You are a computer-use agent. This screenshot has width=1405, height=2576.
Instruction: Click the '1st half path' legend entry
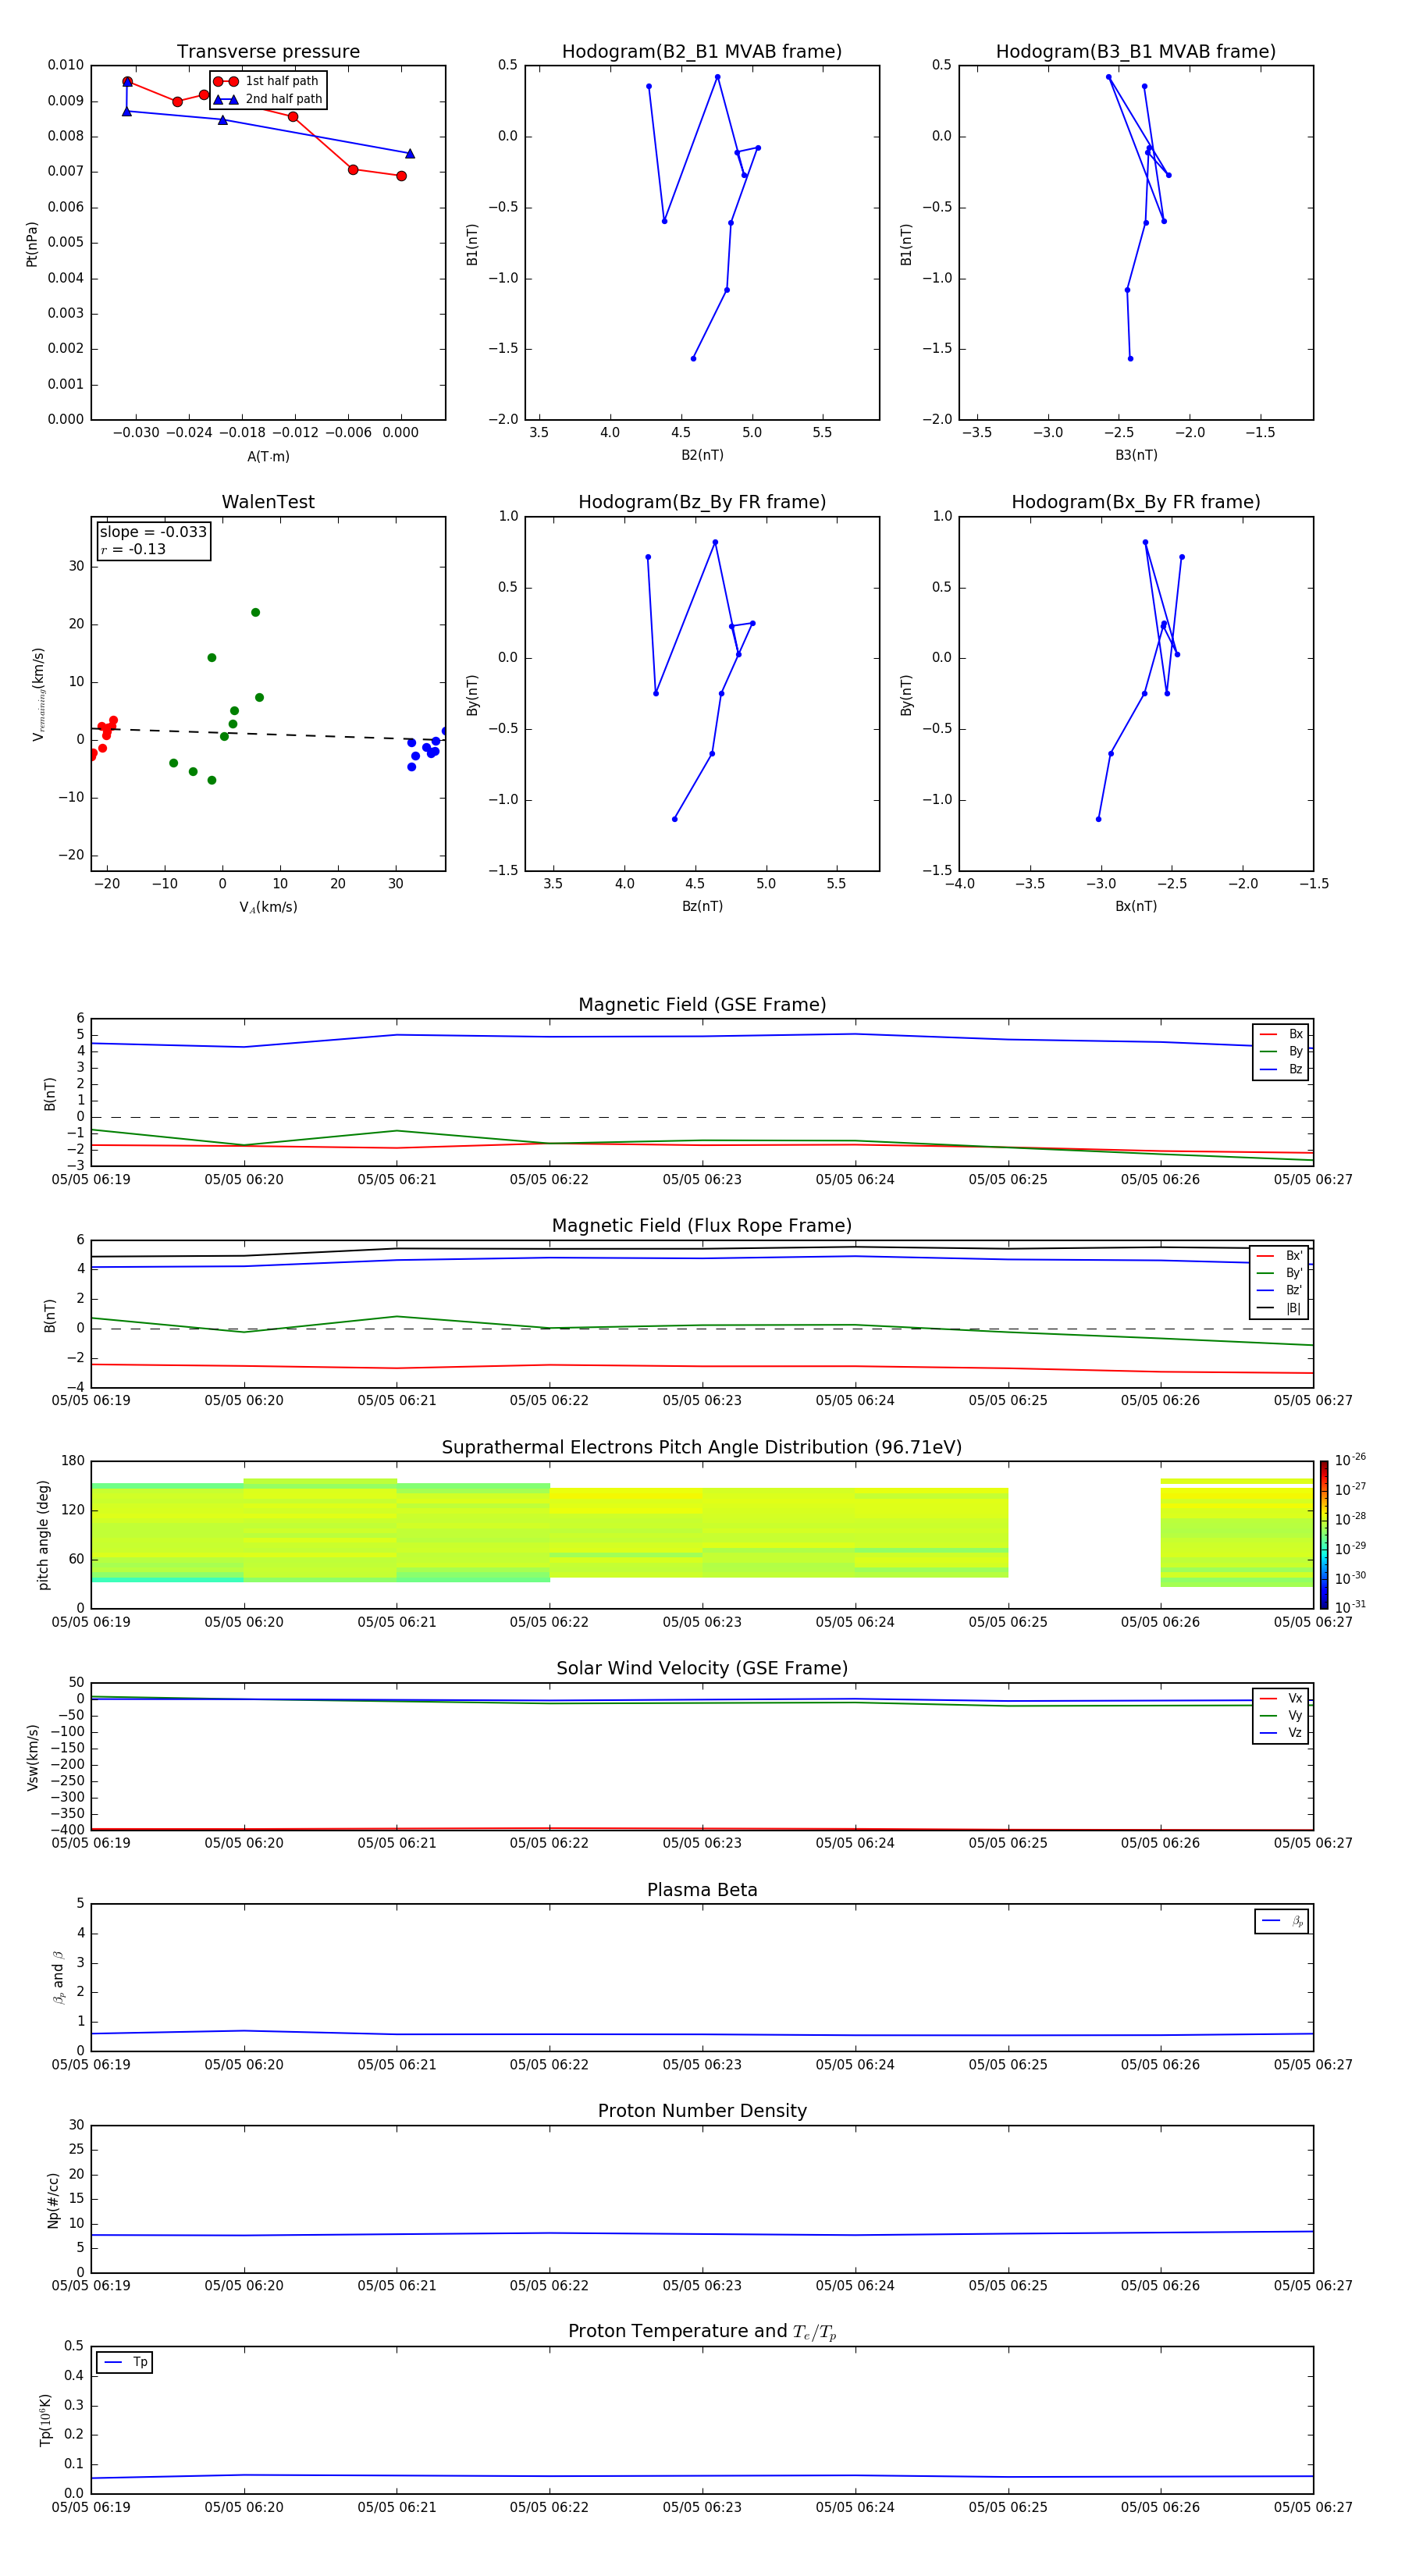tap(266, 81)
